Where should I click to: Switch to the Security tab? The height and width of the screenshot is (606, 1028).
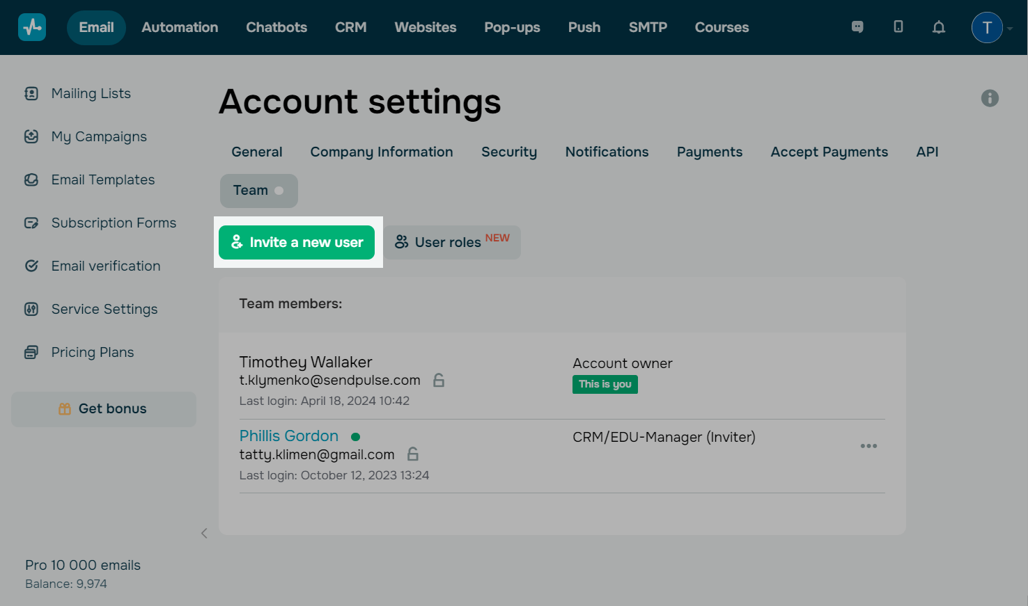pyautogui.click(x=509, y=152)
